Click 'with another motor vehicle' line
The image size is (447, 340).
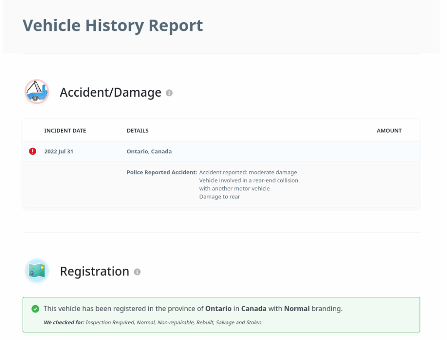(234, 188)
